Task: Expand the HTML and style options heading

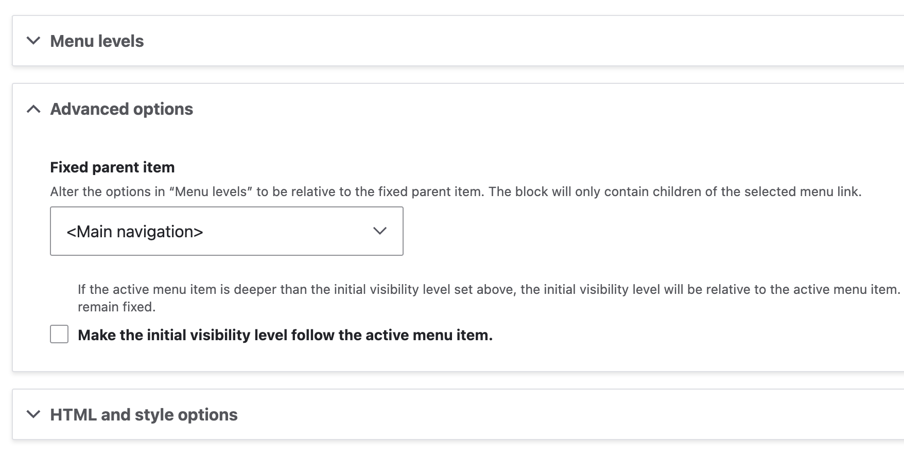Action: pyautogui.click(x=144, y=415)
